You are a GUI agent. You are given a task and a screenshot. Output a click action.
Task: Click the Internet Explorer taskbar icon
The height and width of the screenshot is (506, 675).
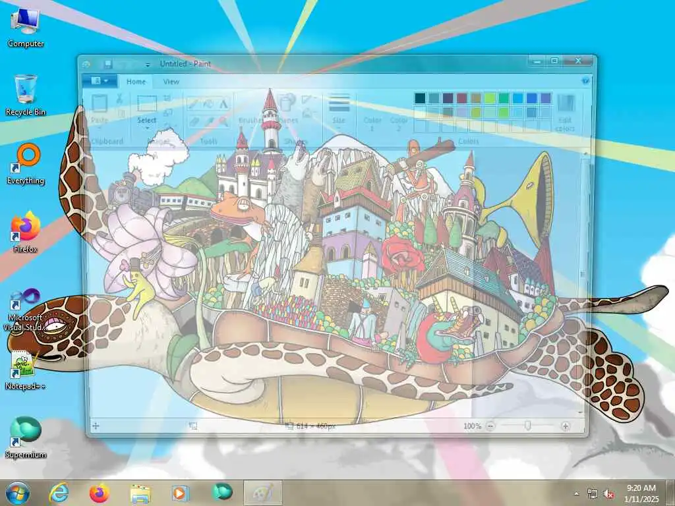[59, 493]
